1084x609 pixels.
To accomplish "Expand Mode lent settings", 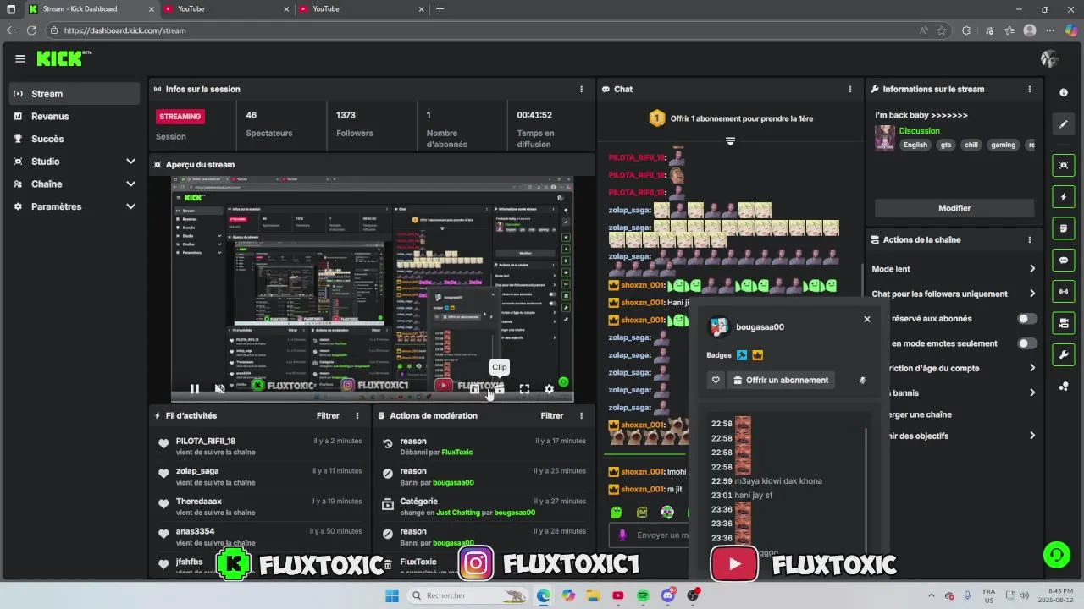I will point(954,269).
